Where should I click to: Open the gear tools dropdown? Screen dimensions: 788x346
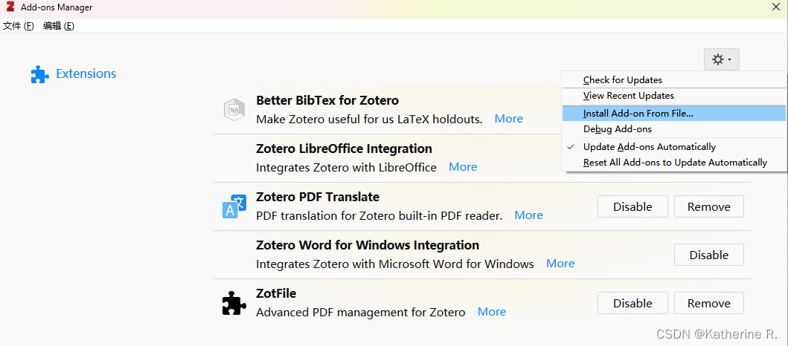coord(721,59)
